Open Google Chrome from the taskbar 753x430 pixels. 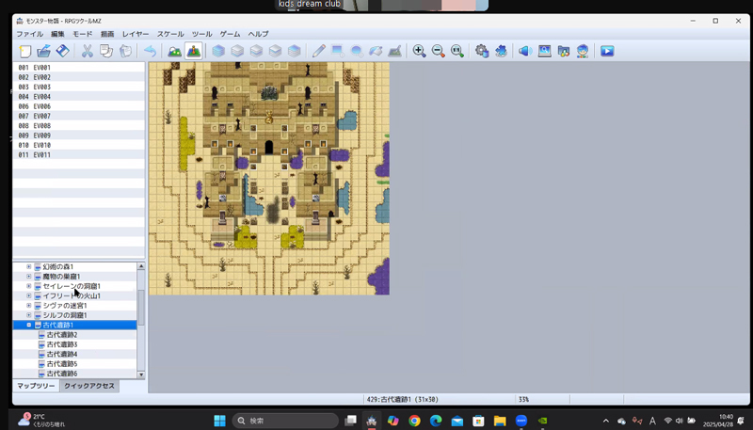(414, 421)
